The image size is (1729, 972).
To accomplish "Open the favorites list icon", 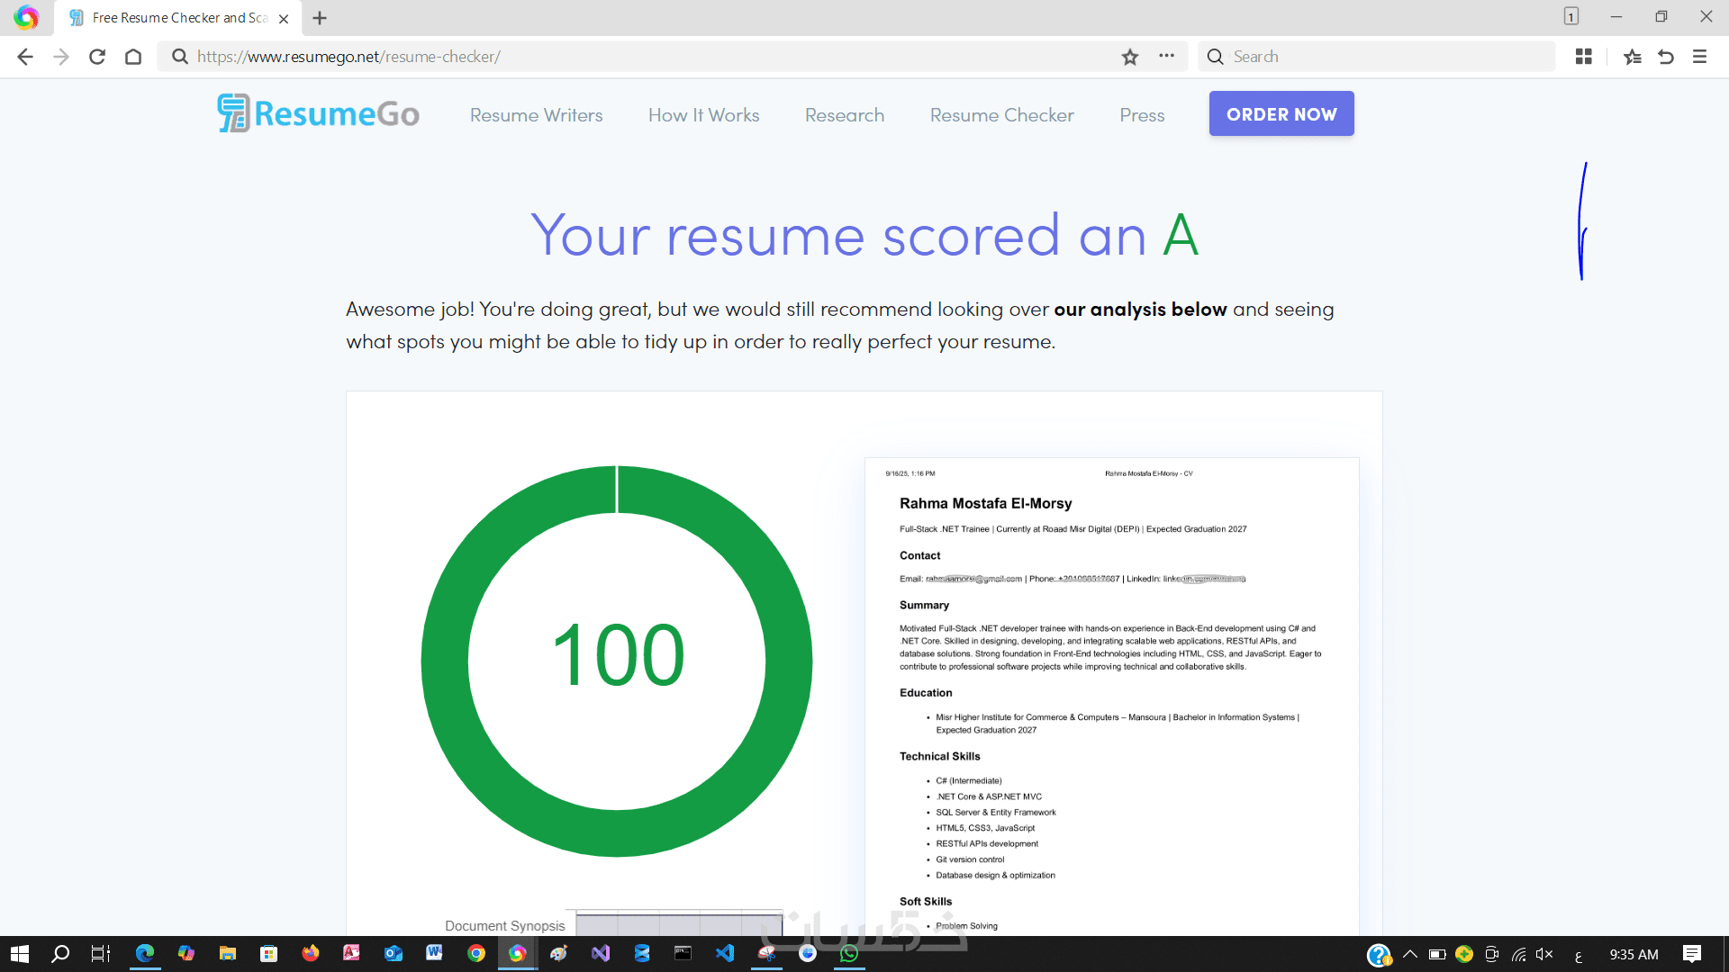I will [1632, 57].
